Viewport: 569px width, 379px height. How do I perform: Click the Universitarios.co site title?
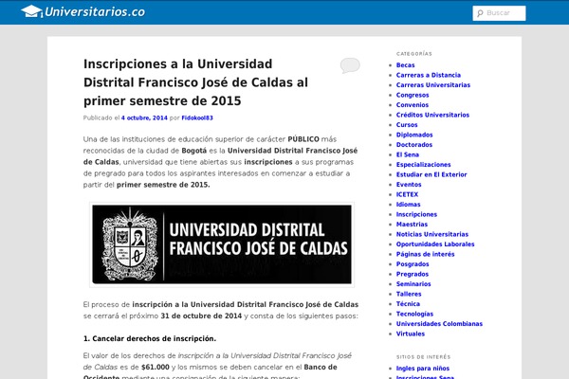pos(95,12)
